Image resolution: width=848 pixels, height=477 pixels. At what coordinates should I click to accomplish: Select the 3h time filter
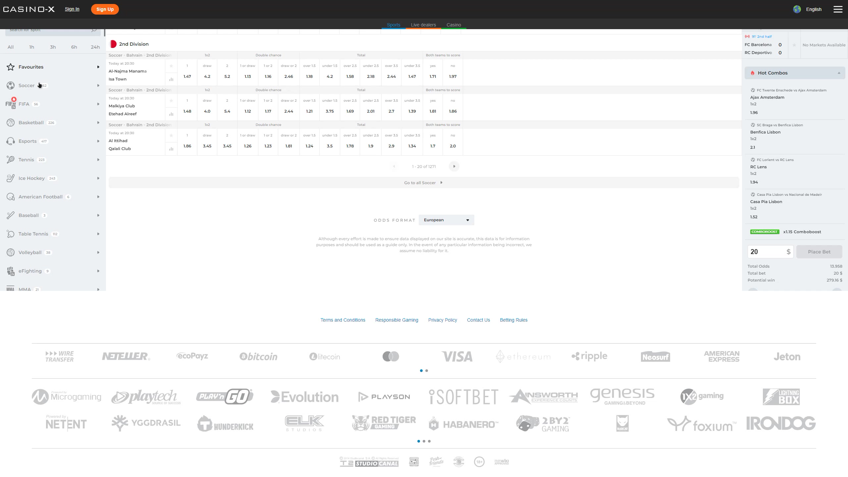(53, 47)
